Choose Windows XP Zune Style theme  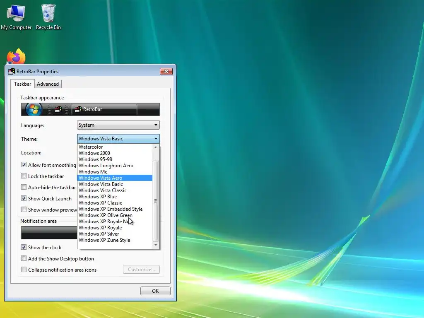pyautogui.click(x=115, y=240)
